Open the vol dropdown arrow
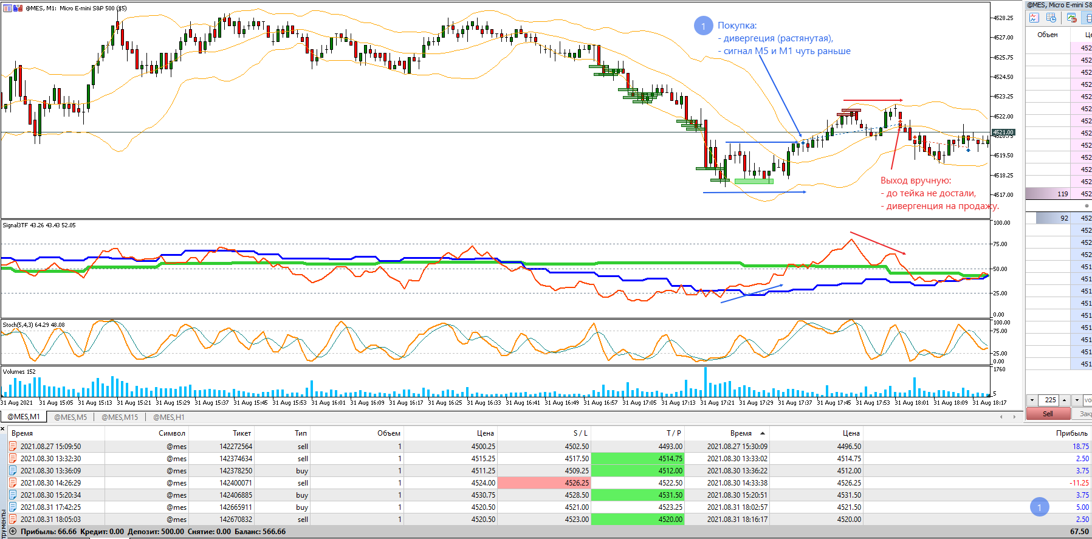This screenshot has height=539, width=1092. pos(1077,400)
